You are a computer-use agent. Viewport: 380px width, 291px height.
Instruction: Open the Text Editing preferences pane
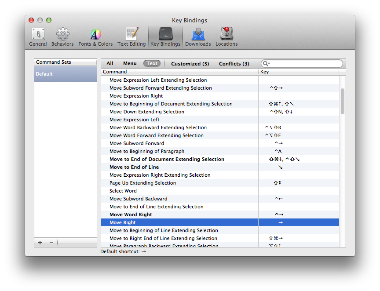click(132, 37)
